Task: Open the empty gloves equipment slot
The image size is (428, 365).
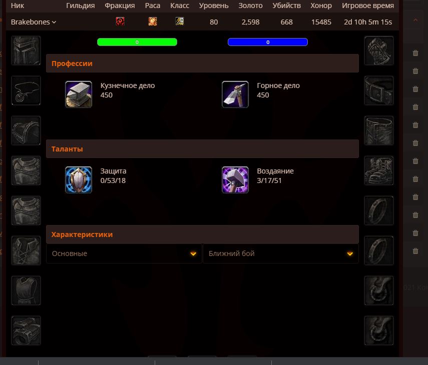Action: (x=379, y=50)
